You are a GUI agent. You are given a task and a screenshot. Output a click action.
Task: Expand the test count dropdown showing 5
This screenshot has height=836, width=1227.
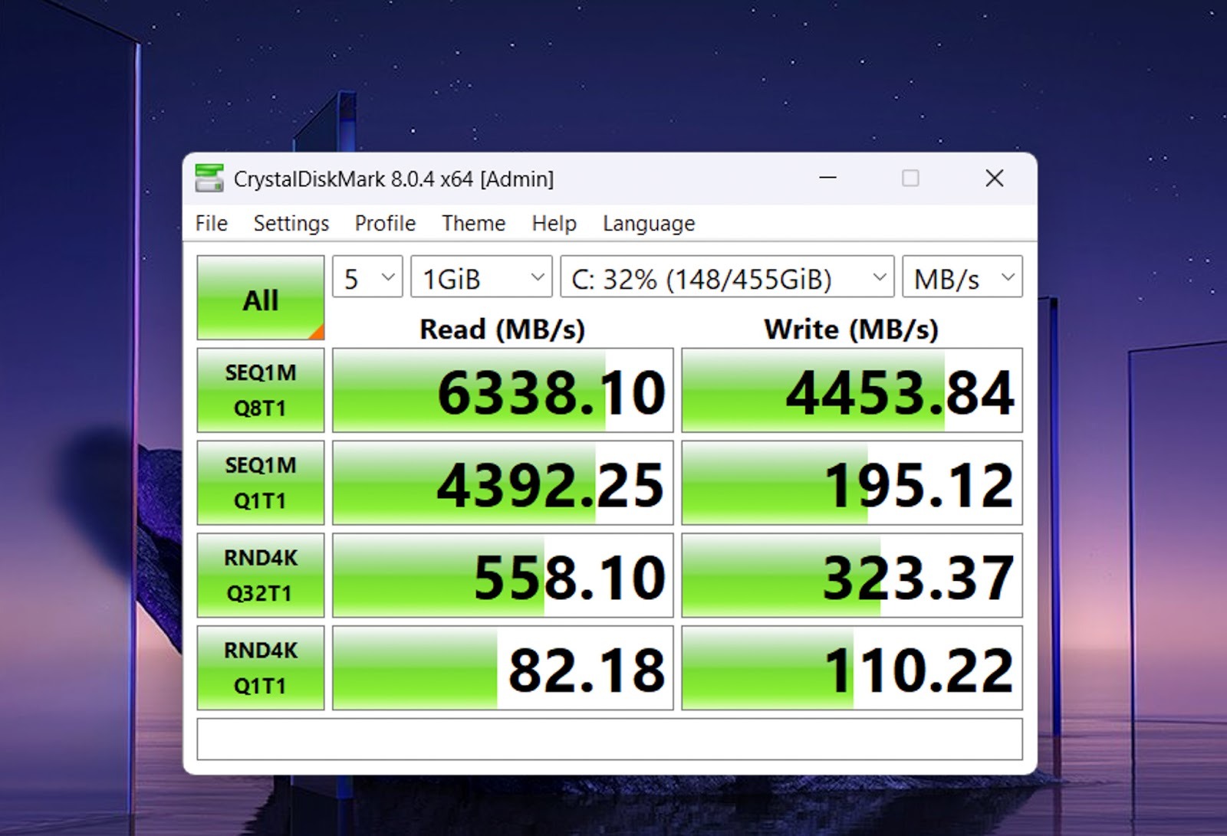pyautogui.click(x=367, y=277)
